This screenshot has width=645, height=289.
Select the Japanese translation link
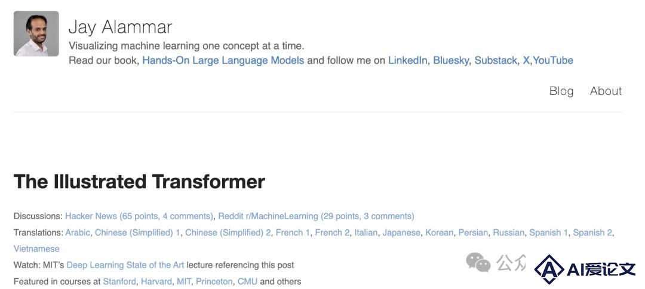pyautogui.click(x=401, y=233)
